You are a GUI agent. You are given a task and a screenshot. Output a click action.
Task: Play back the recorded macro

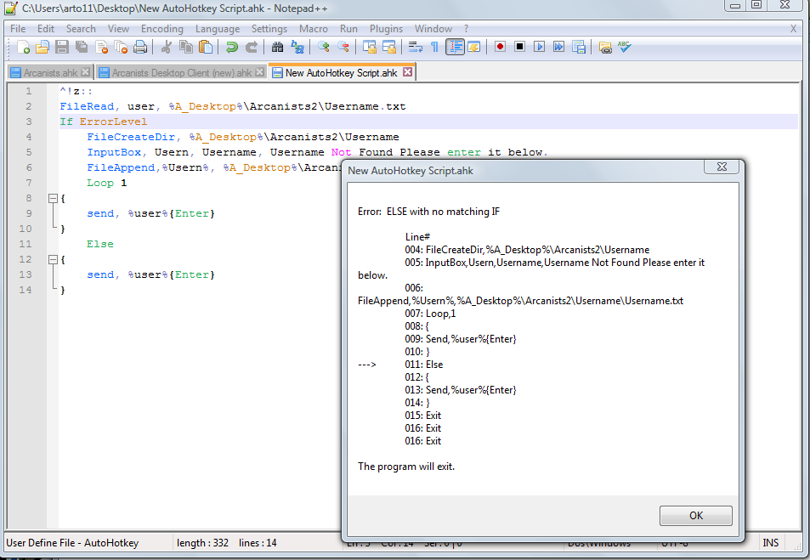tap(540, 47)
